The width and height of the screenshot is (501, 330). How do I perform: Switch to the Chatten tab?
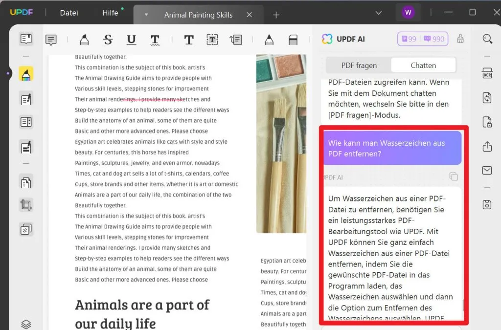click(x=423, y=65)
